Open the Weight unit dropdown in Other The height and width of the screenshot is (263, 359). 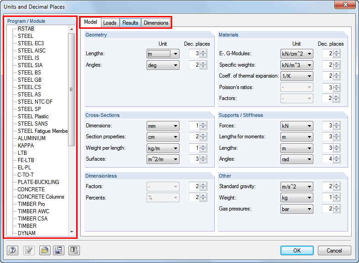[x=297, y=198]
